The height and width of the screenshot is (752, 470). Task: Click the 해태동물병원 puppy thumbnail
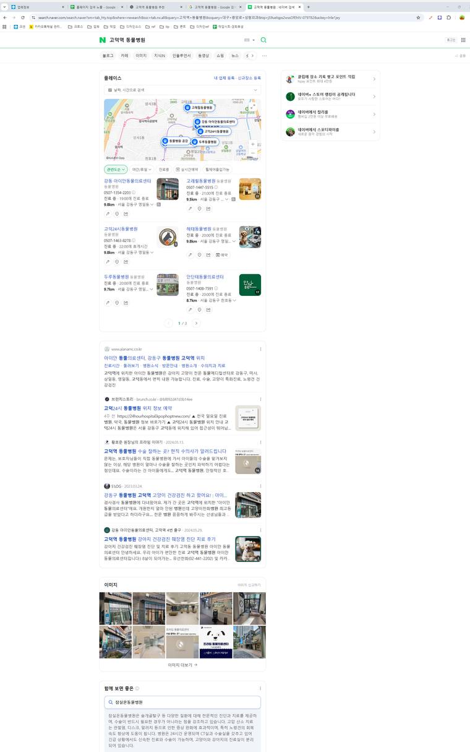point(250,236)
